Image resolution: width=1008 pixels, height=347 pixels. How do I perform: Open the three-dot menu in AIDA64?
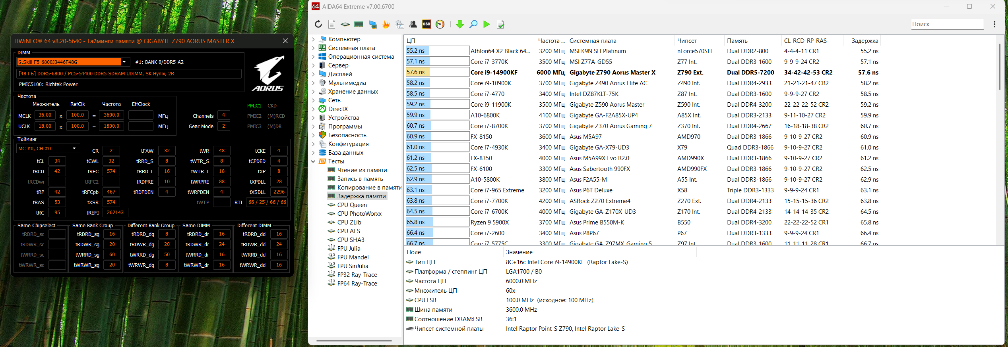click(x=994, y=24)
